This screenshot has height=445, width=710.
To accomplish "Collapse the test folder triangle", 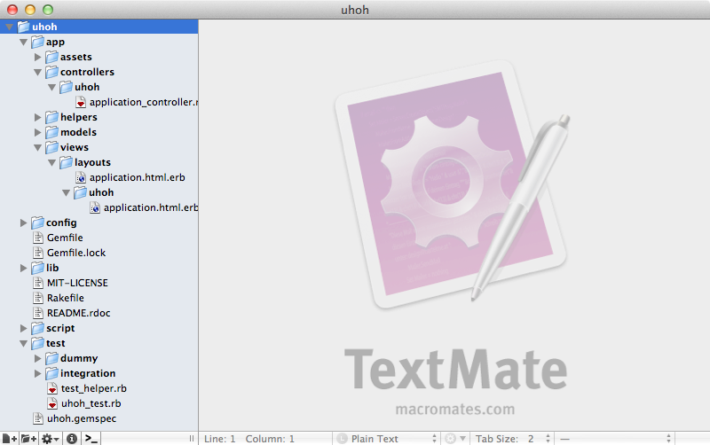I will click(24, 343).
